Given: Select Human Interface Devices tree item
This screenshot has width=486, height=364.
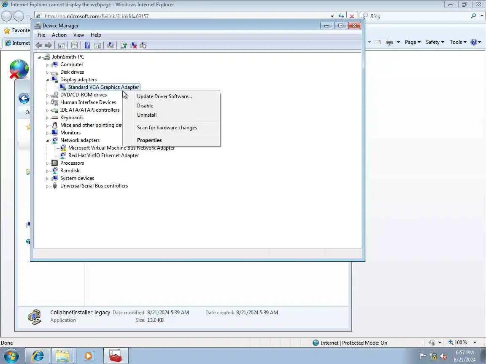Looking at the screenshot, I should click(x=88, y=102).
